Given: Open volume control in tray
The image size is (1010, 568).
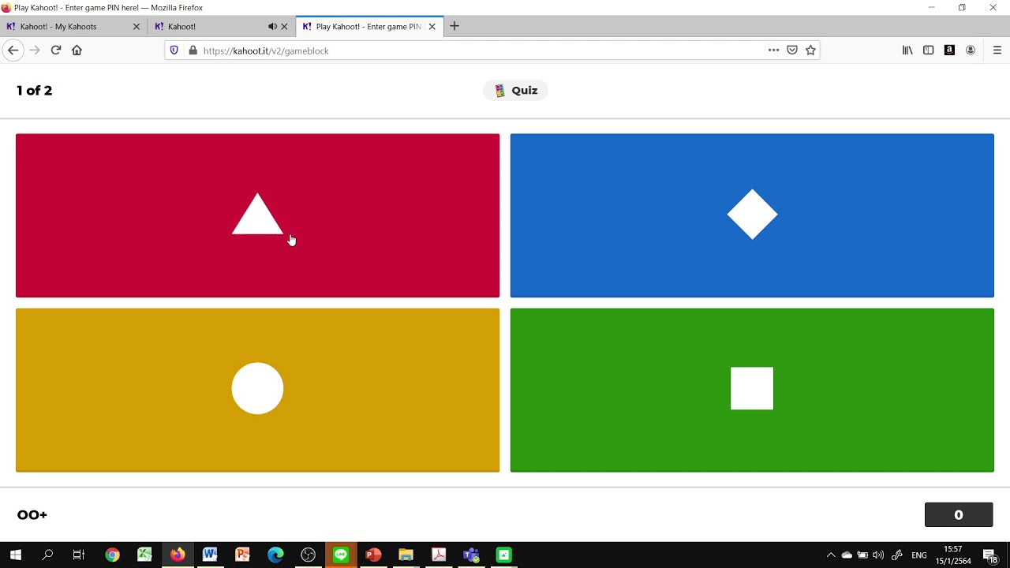Looking at the screenshot, I should pyautogui.click(x=878, y=555).
